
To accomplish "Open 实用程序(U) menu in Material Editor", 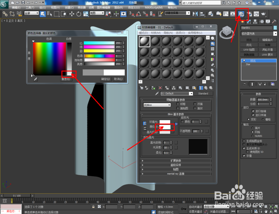I will [x=195, y=33].
